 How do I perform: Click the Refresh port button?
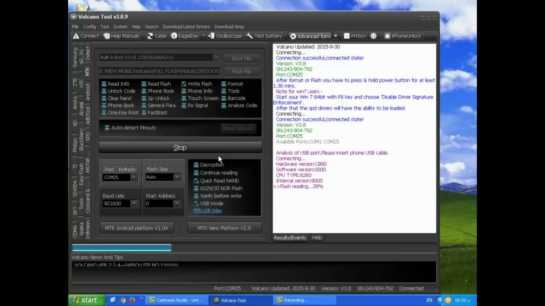pyautogui.click(x=127, y=169)
